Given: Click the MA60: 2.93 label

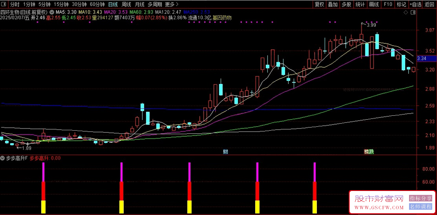Looking at the screenshot, I should coord(141,12).
